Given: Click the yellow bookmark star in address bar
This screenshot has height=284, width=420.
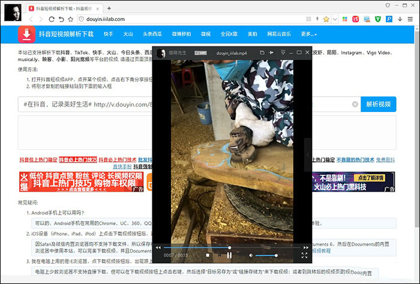Looking at the screenshot, I should click(326, 19).
